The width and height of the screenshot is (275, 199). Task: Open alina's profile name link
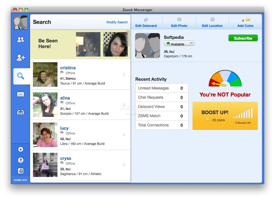click(x=65, y=98)
